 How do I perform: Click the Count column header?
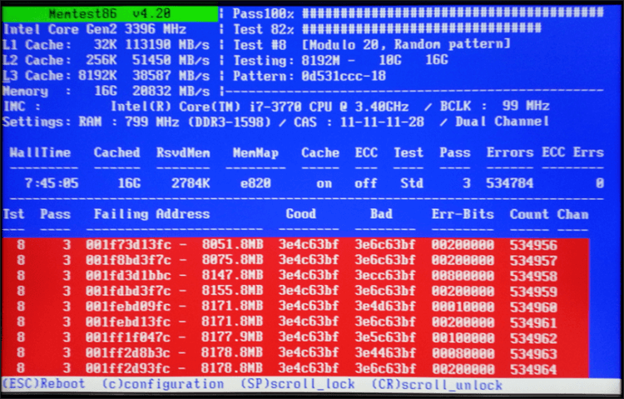(529, 214)
